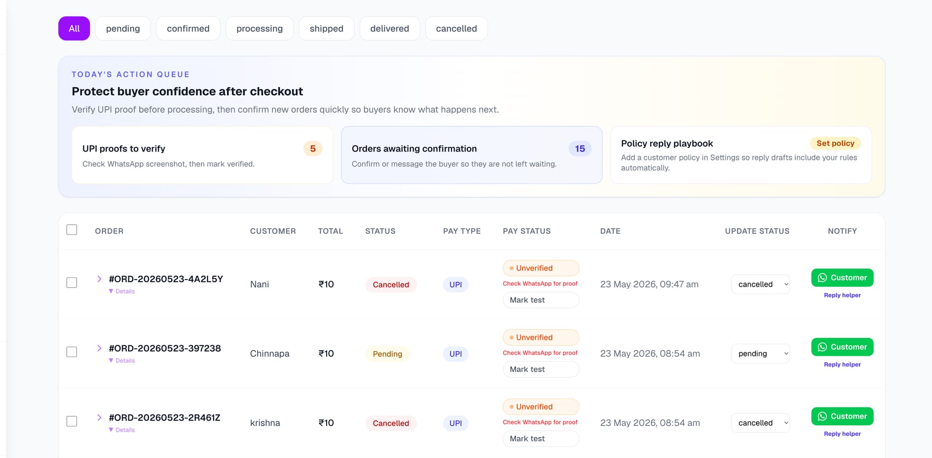
Task: Filter orders by shipped
Action: pos(326,28)
